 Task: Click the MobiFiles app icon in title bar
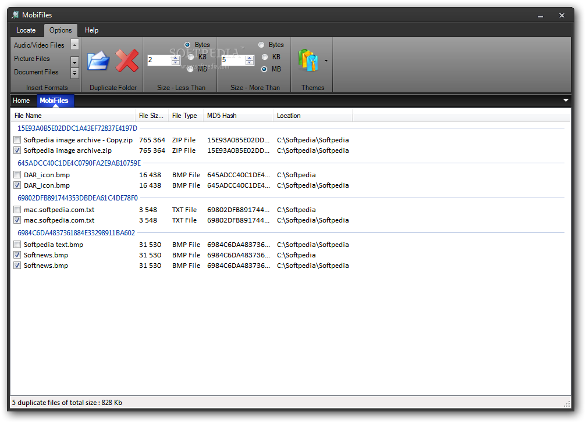[15, 15]
